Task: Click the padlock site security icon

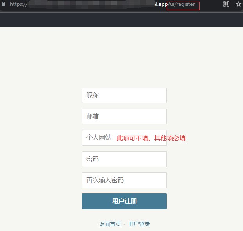Action: coord(3,4)
